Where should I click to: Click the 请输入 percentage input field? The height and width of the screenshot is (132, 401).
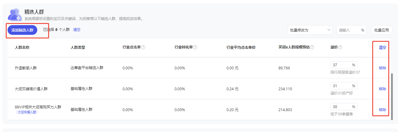pyautogui.click(x=348, y=30)
